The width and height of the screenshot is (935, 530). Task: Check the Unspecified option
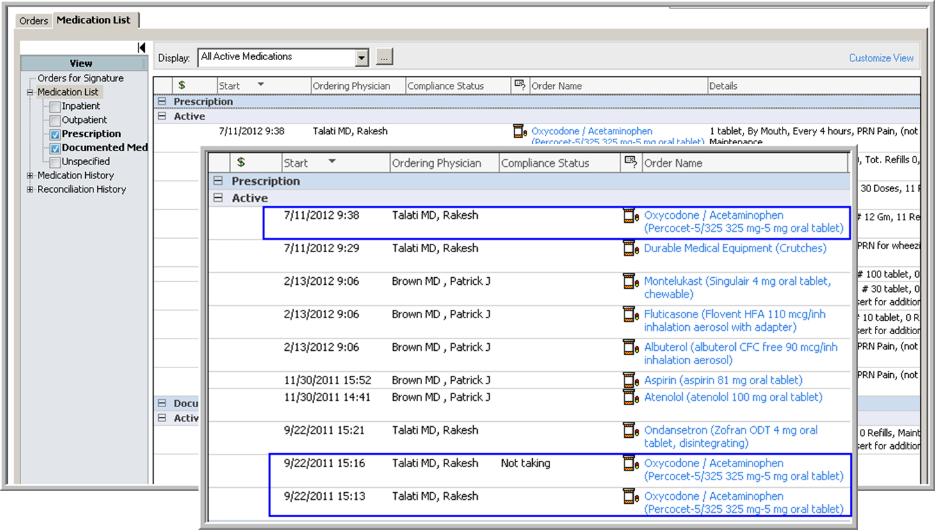[54, 161]
